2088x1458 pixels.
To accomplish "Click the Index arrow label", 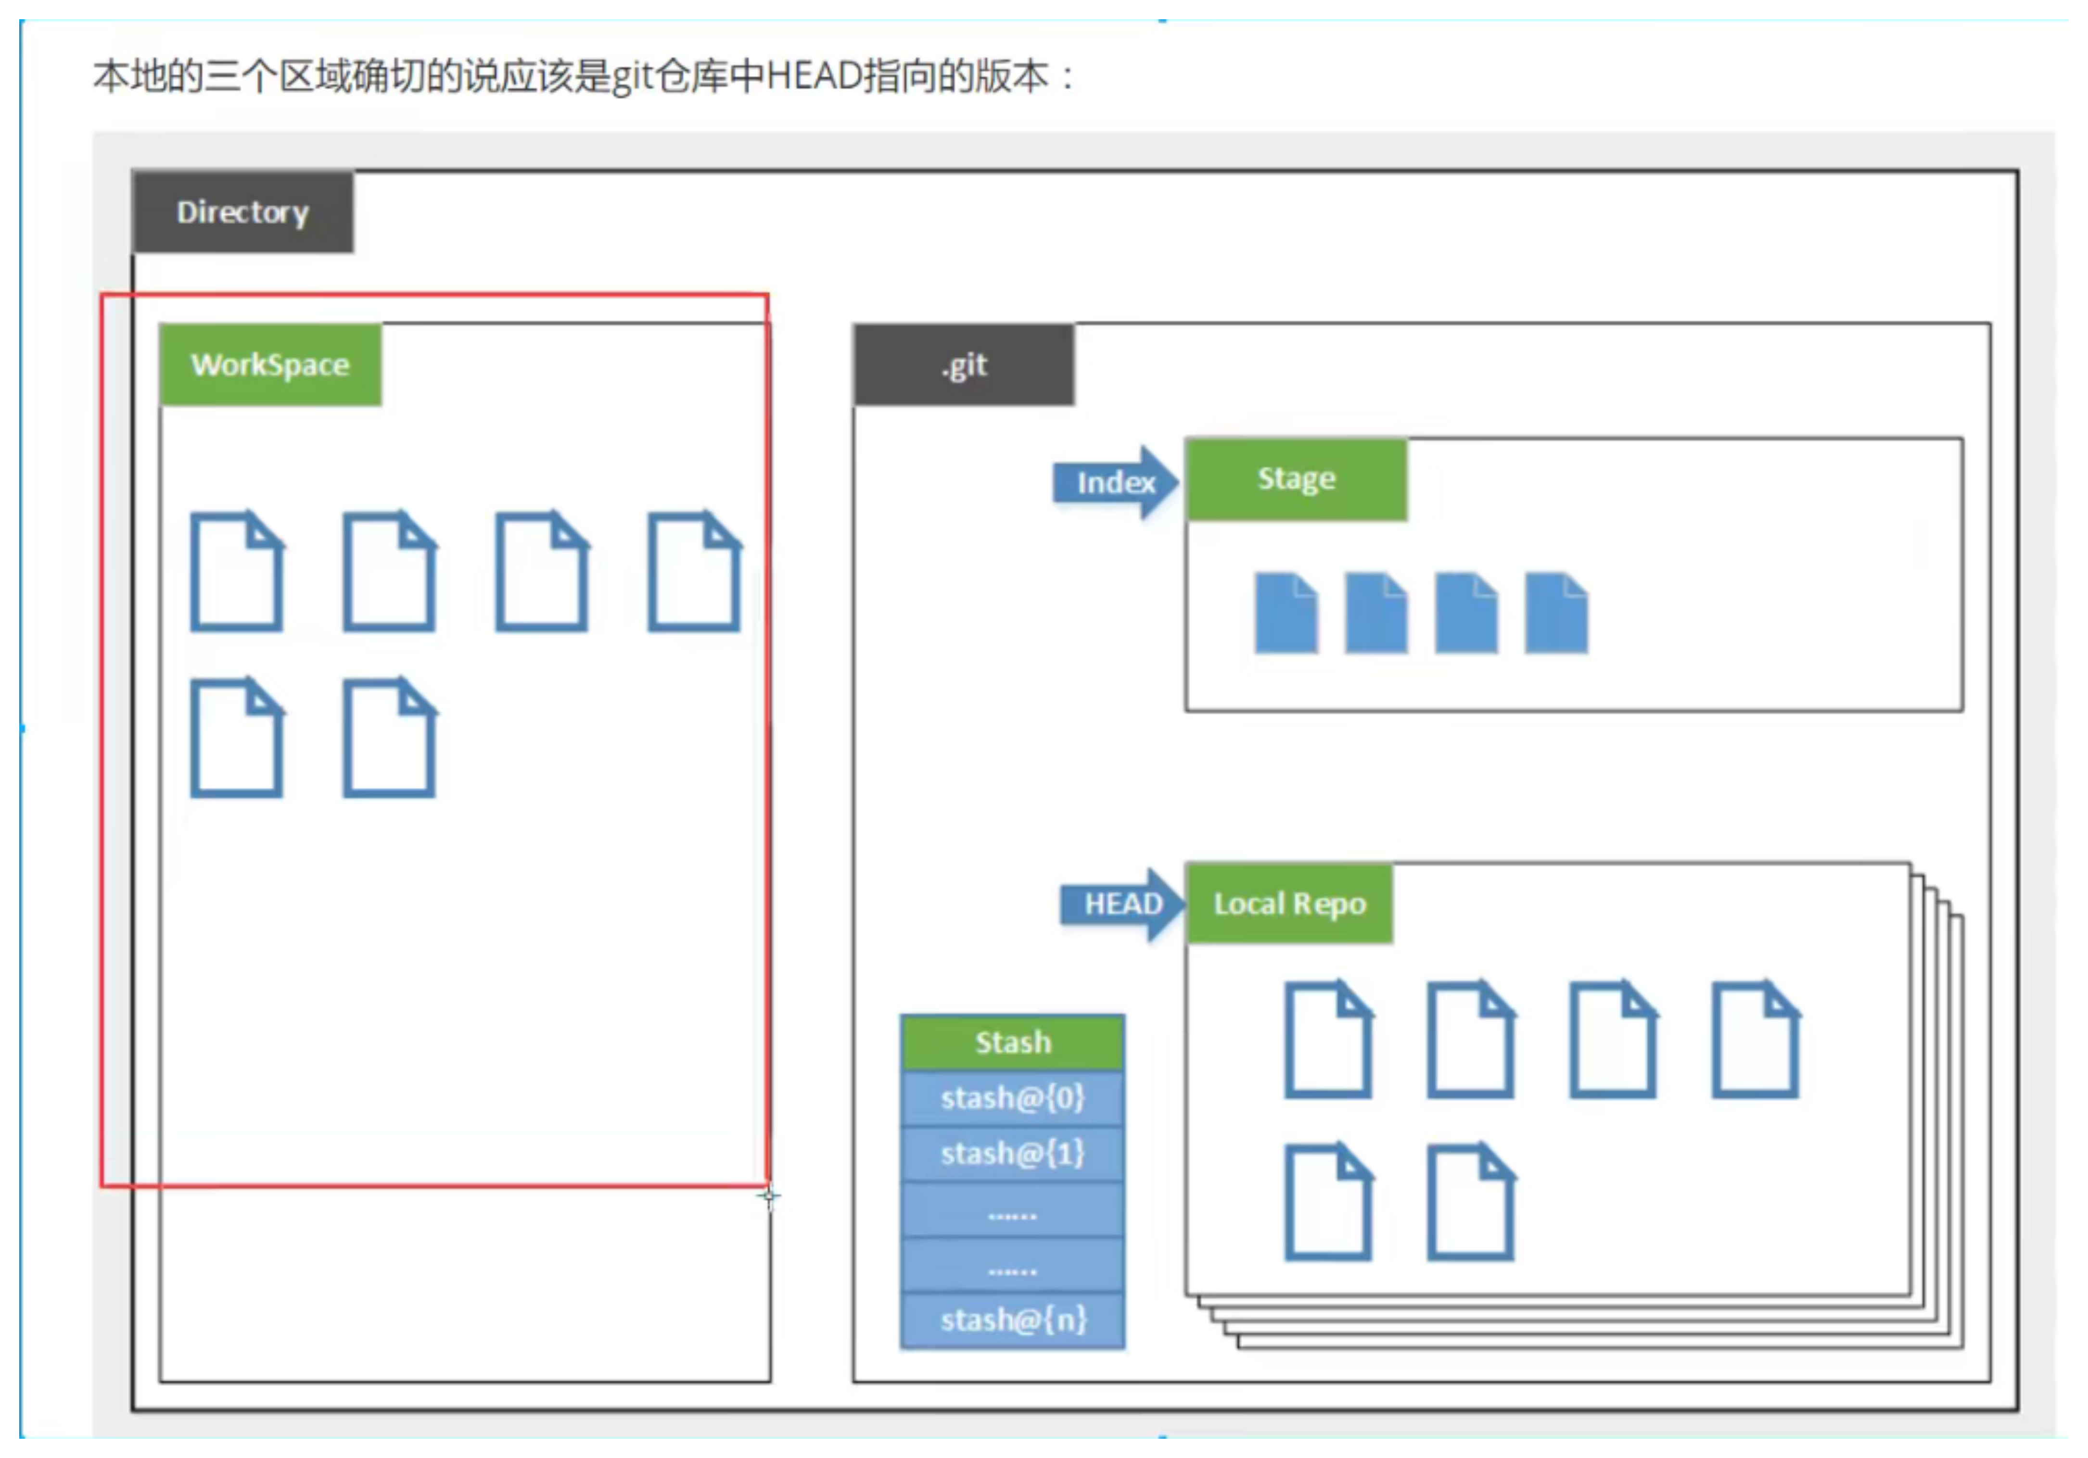I will 1116,482.
